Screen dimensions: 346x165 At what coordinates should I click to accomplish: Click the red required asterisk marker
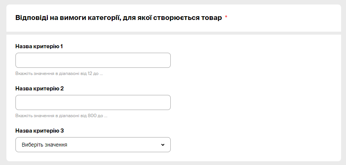point(226,17)
